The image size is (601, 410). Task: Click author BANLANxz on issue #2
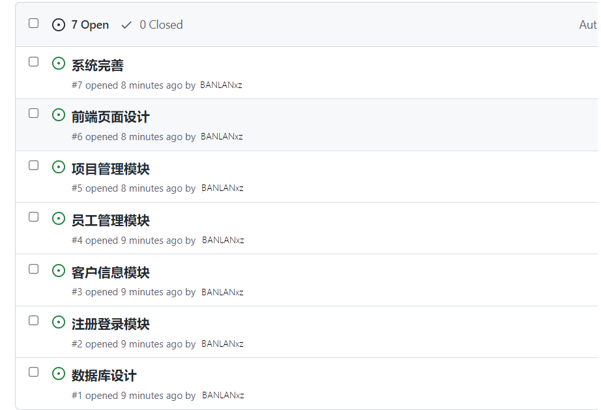(x=223, y=344)
